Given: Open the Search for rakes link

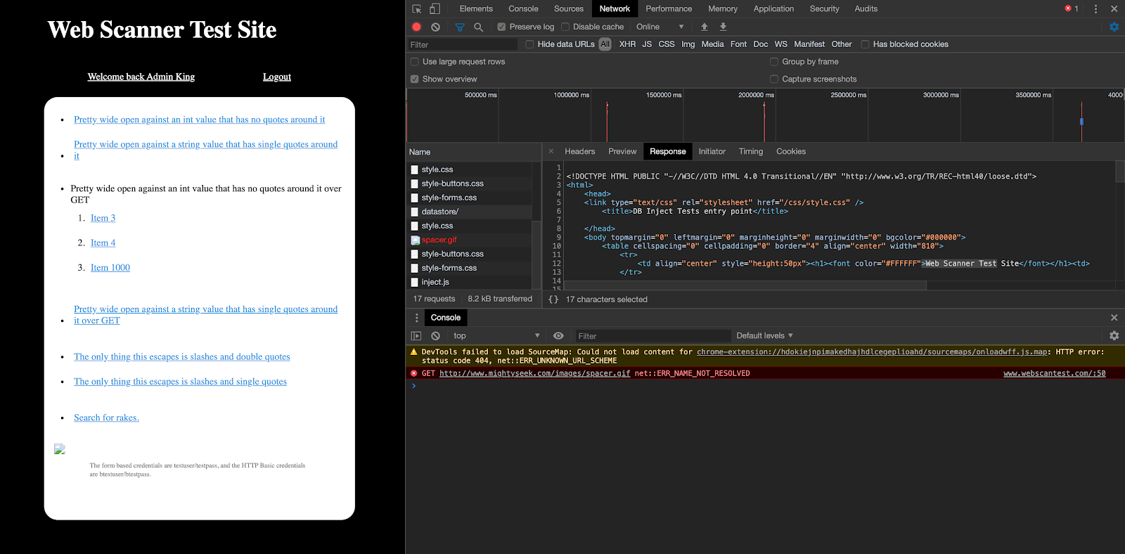Looking at the screenshot, I should 106,418.
